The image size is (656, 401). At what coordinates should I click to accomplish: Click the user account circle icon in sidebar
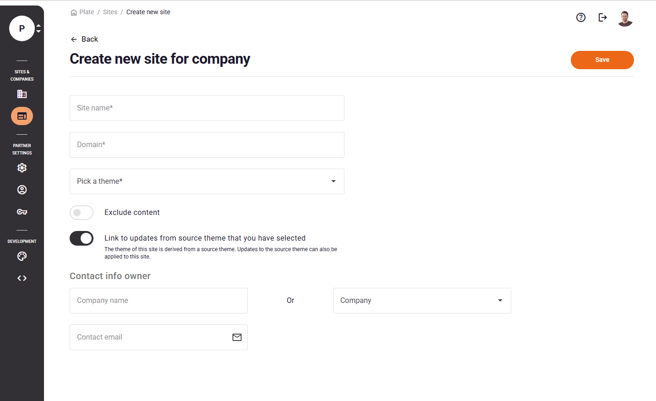click(22, 190)
